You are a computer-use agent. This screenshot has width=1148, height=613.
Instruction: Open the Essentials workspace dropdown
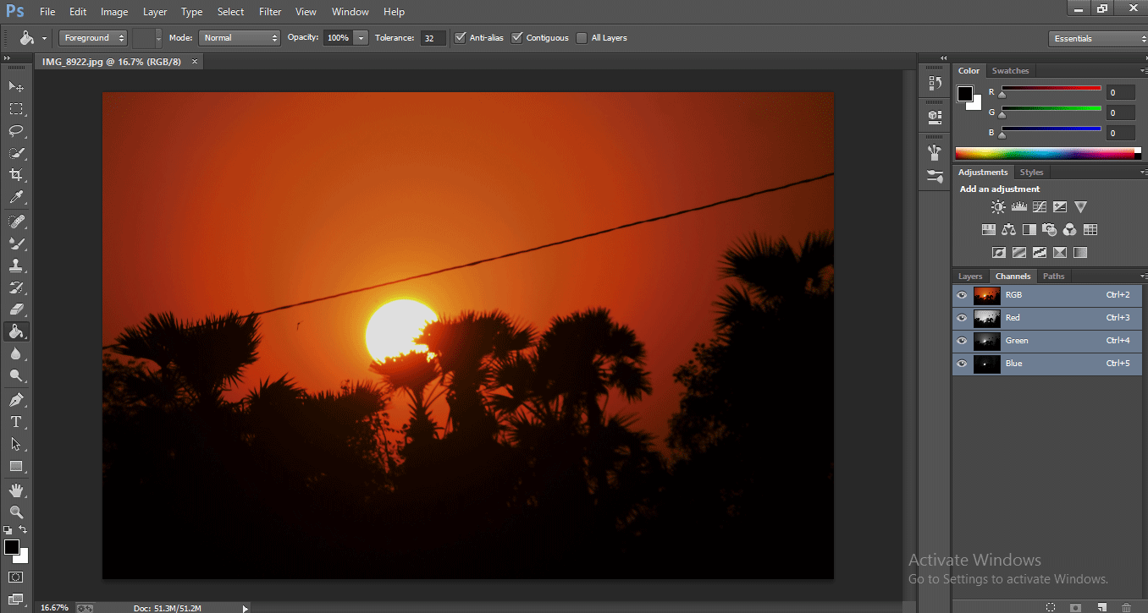pos(1097,38)
